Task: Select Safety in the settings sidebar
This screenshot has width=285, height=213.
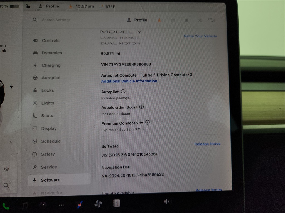Action: (43, 154)
